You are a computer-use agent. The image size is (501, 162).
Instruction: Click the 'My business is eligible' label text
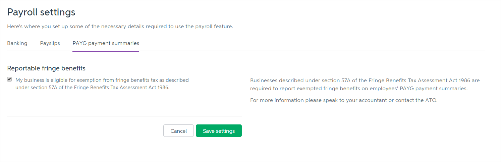(x=102, y=80)
